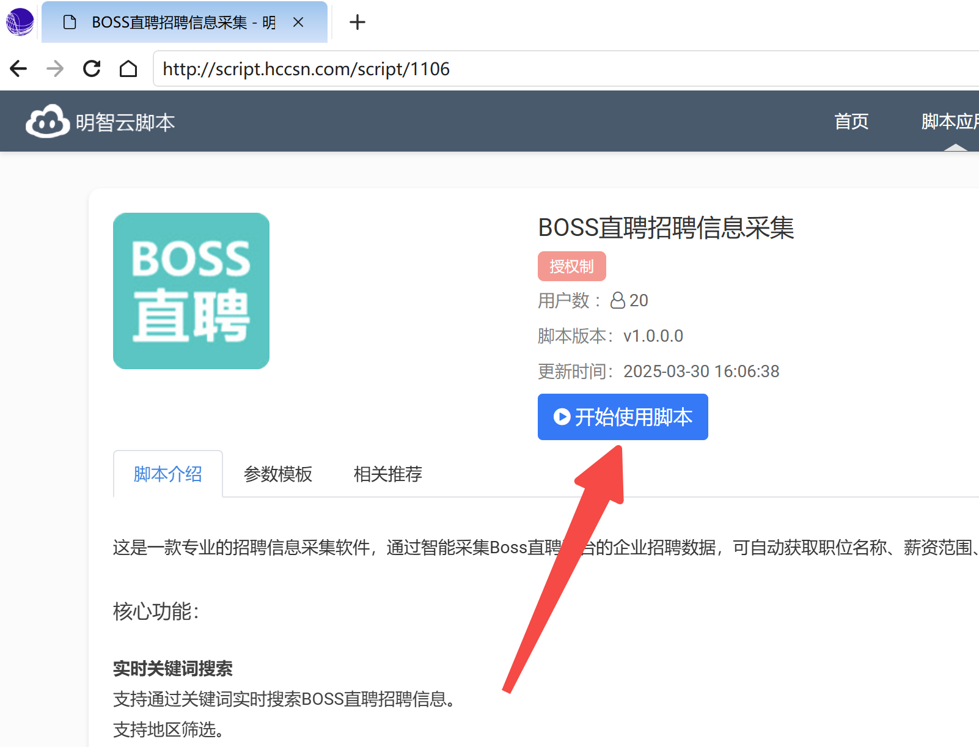
Task: Click the update time 2025-03-30 16:06:38
Action: 702,371
